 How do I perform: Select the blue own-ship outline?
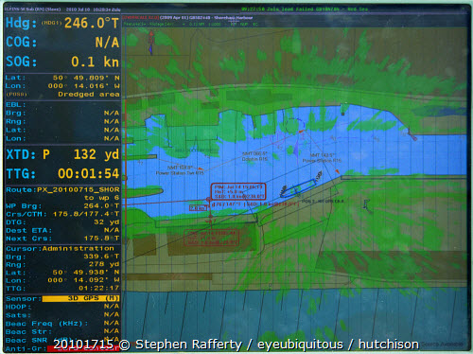(298, 188)
